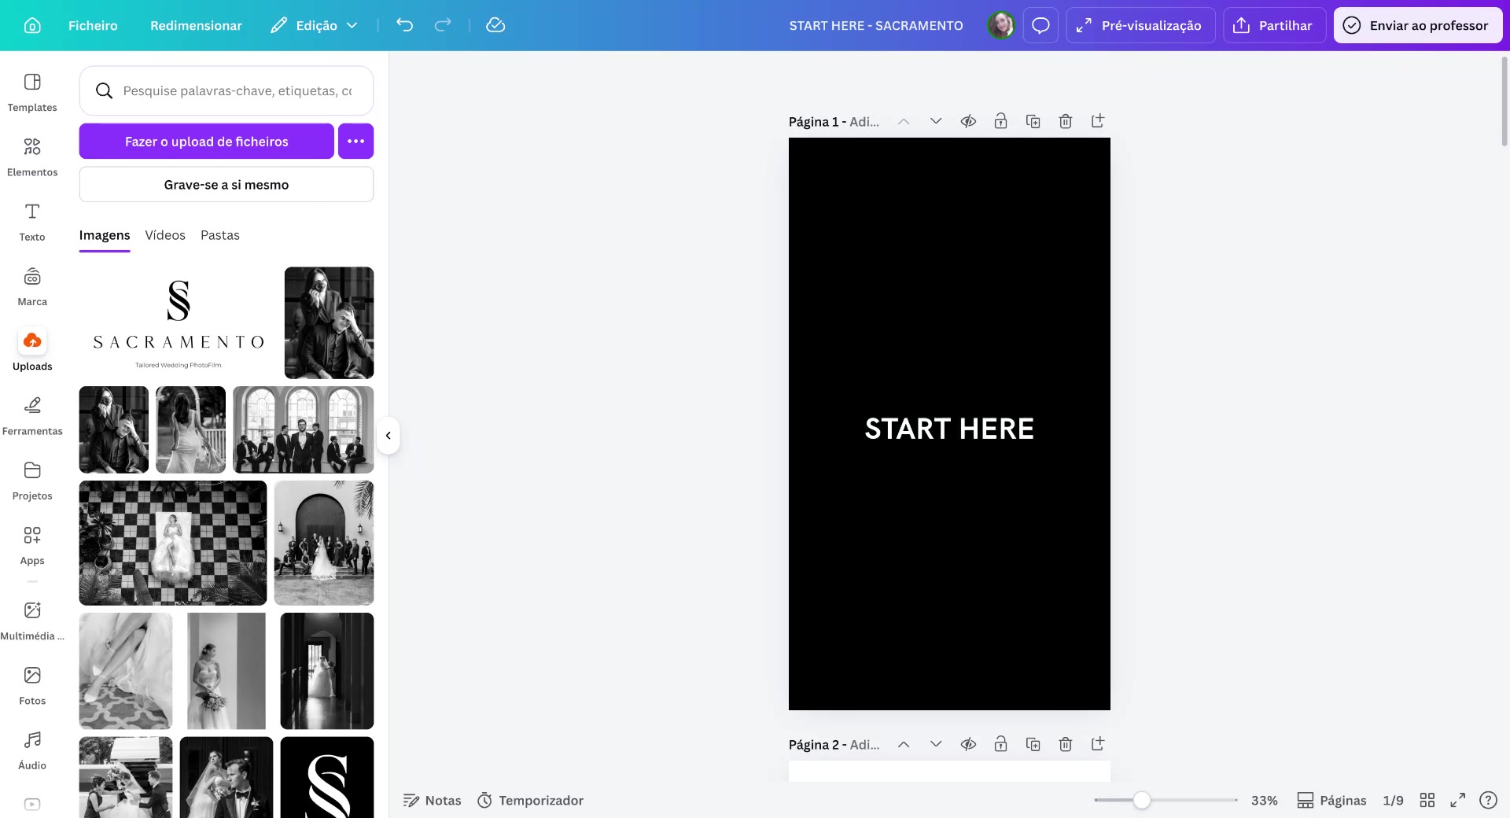Move Página 1 down with chevron
Viewport: 1510px width, 818px height.
pos(936,121)
